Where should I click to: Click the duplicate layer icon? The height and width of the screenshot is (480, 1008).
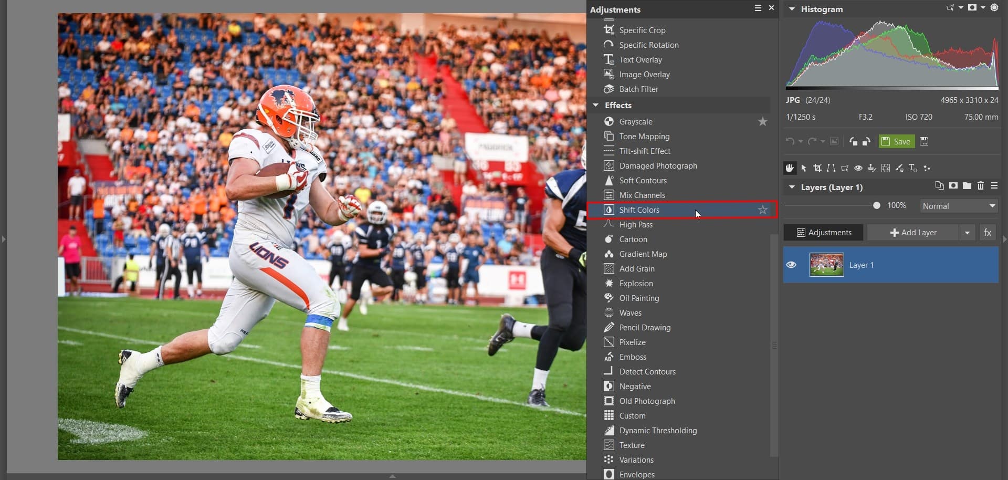[939, 186]
